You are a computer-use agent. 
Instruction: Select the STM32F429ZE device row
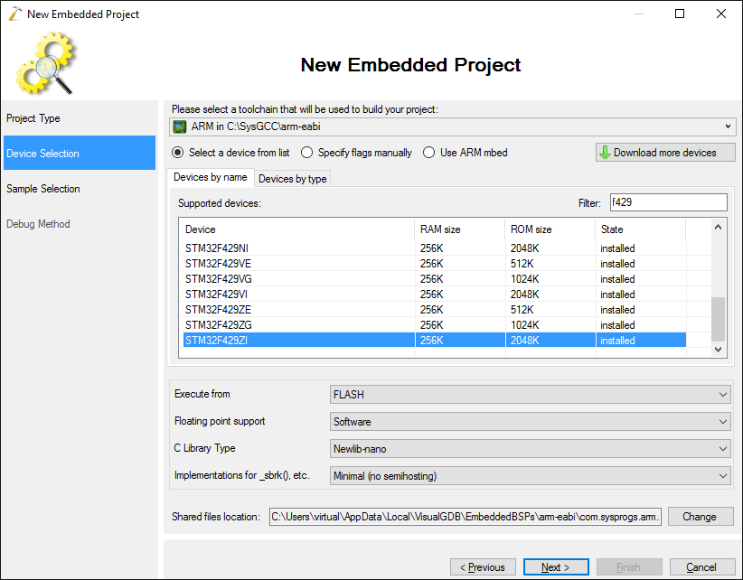point(434,310)
